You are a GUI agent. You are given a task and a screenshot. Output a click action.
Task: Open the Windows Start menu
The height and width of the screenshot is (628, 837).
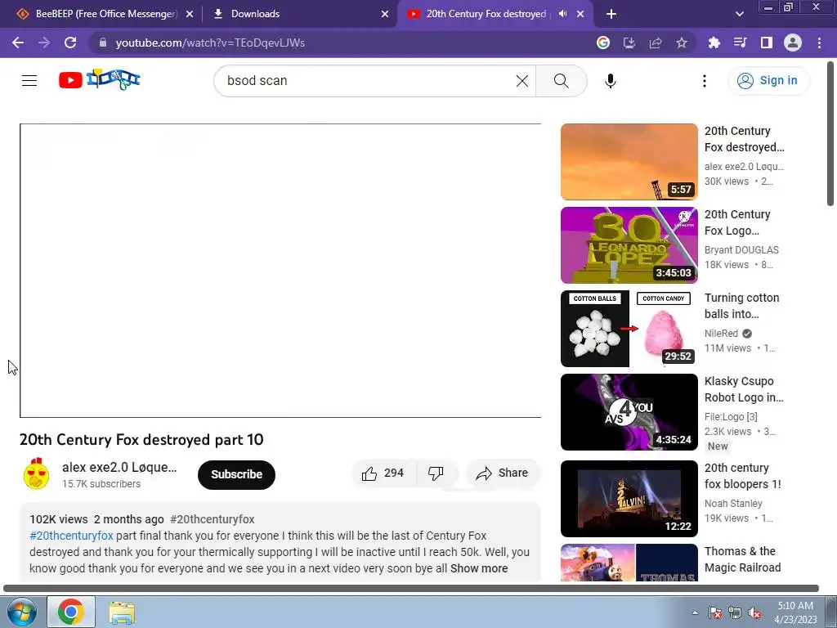[x=22, y=612]
